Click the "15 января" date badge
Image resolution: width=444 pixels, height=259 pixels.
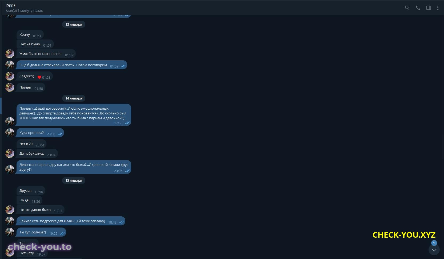pos(74,180)
